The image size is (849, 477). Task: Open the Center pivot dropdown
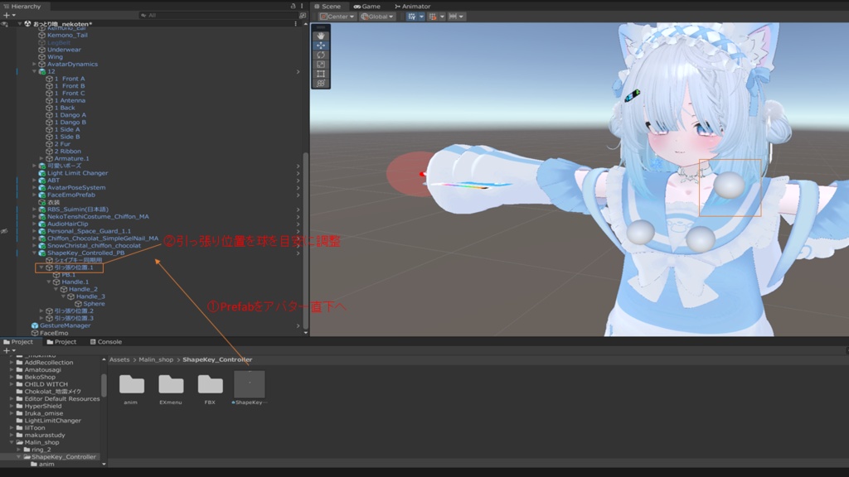[x=337, y=17]
